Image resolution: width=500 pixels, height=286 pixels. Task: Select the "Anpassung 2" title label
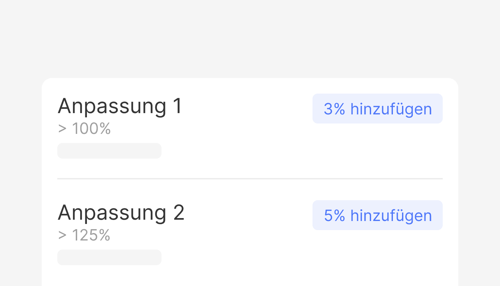point(121,213)
